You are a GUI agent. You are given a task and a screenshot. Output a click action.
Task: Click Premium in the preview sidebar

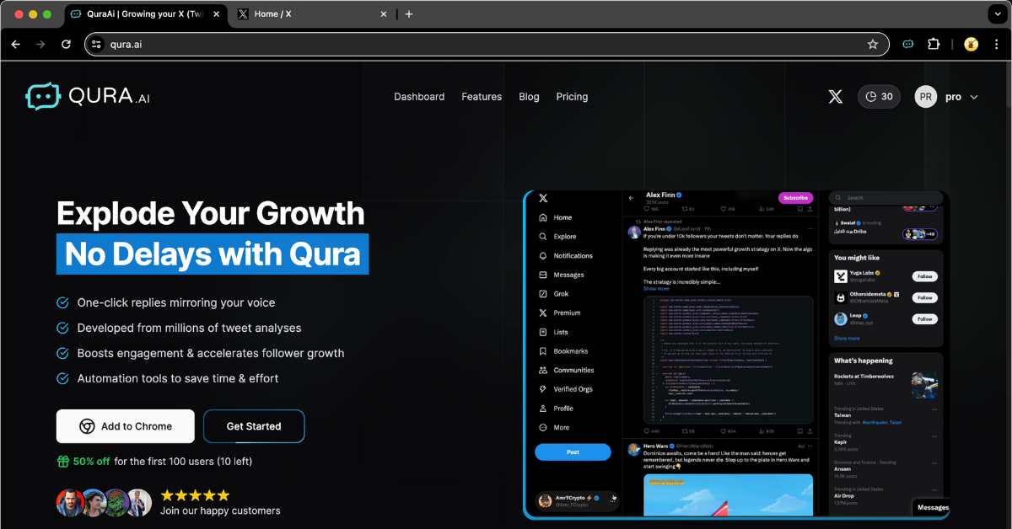pyautogui.click(x=559, y=313)
